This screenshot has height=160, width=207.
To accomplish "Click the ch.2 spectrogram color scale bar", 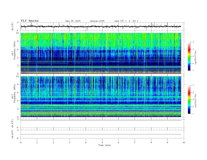I will (x=189, y=99).
